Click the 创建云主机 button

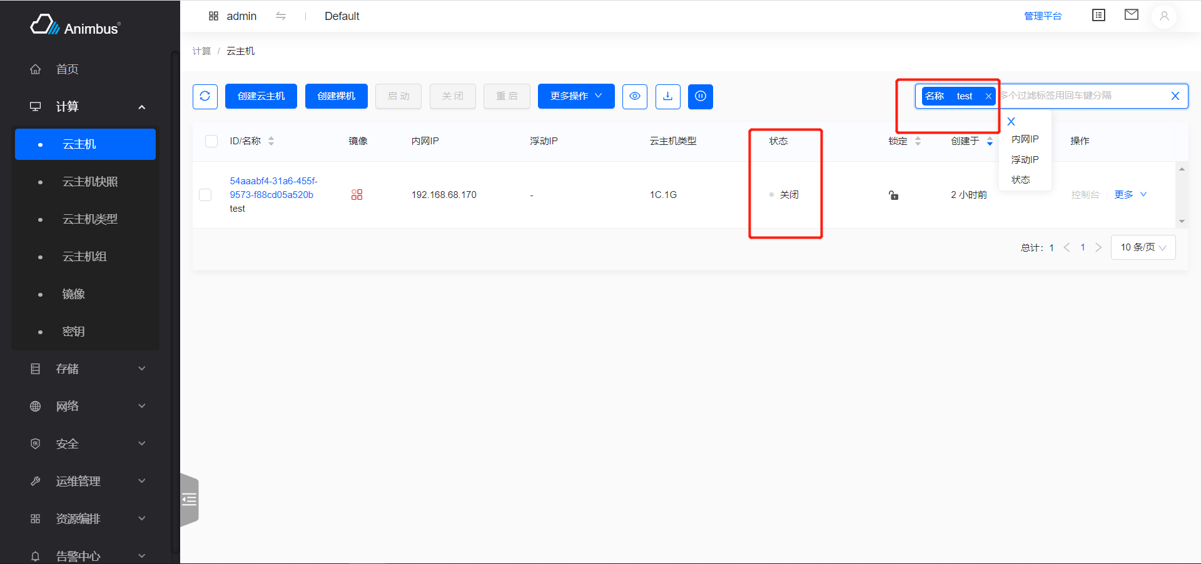261,96
